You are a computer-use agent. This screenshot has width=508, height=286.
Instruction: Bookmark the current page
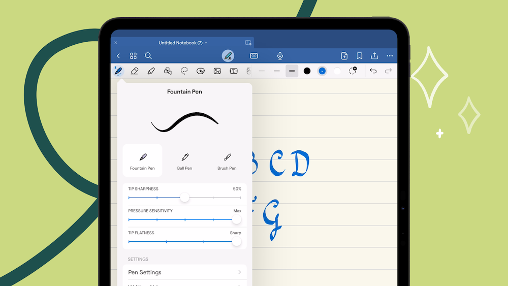pyautogui.click(x=359, y=56)
